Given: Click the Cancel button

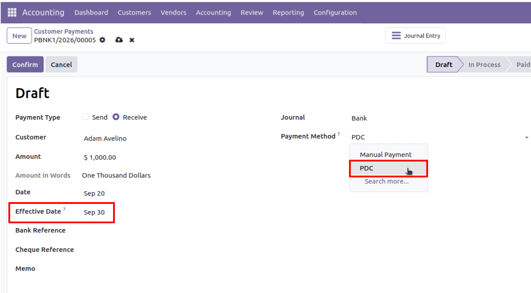Looking at the screenshot, I should click(61, 64).
